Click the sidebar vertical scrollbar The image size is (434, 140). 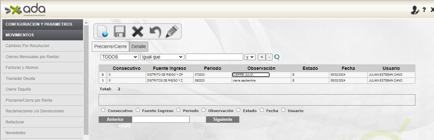coord(86,78)
